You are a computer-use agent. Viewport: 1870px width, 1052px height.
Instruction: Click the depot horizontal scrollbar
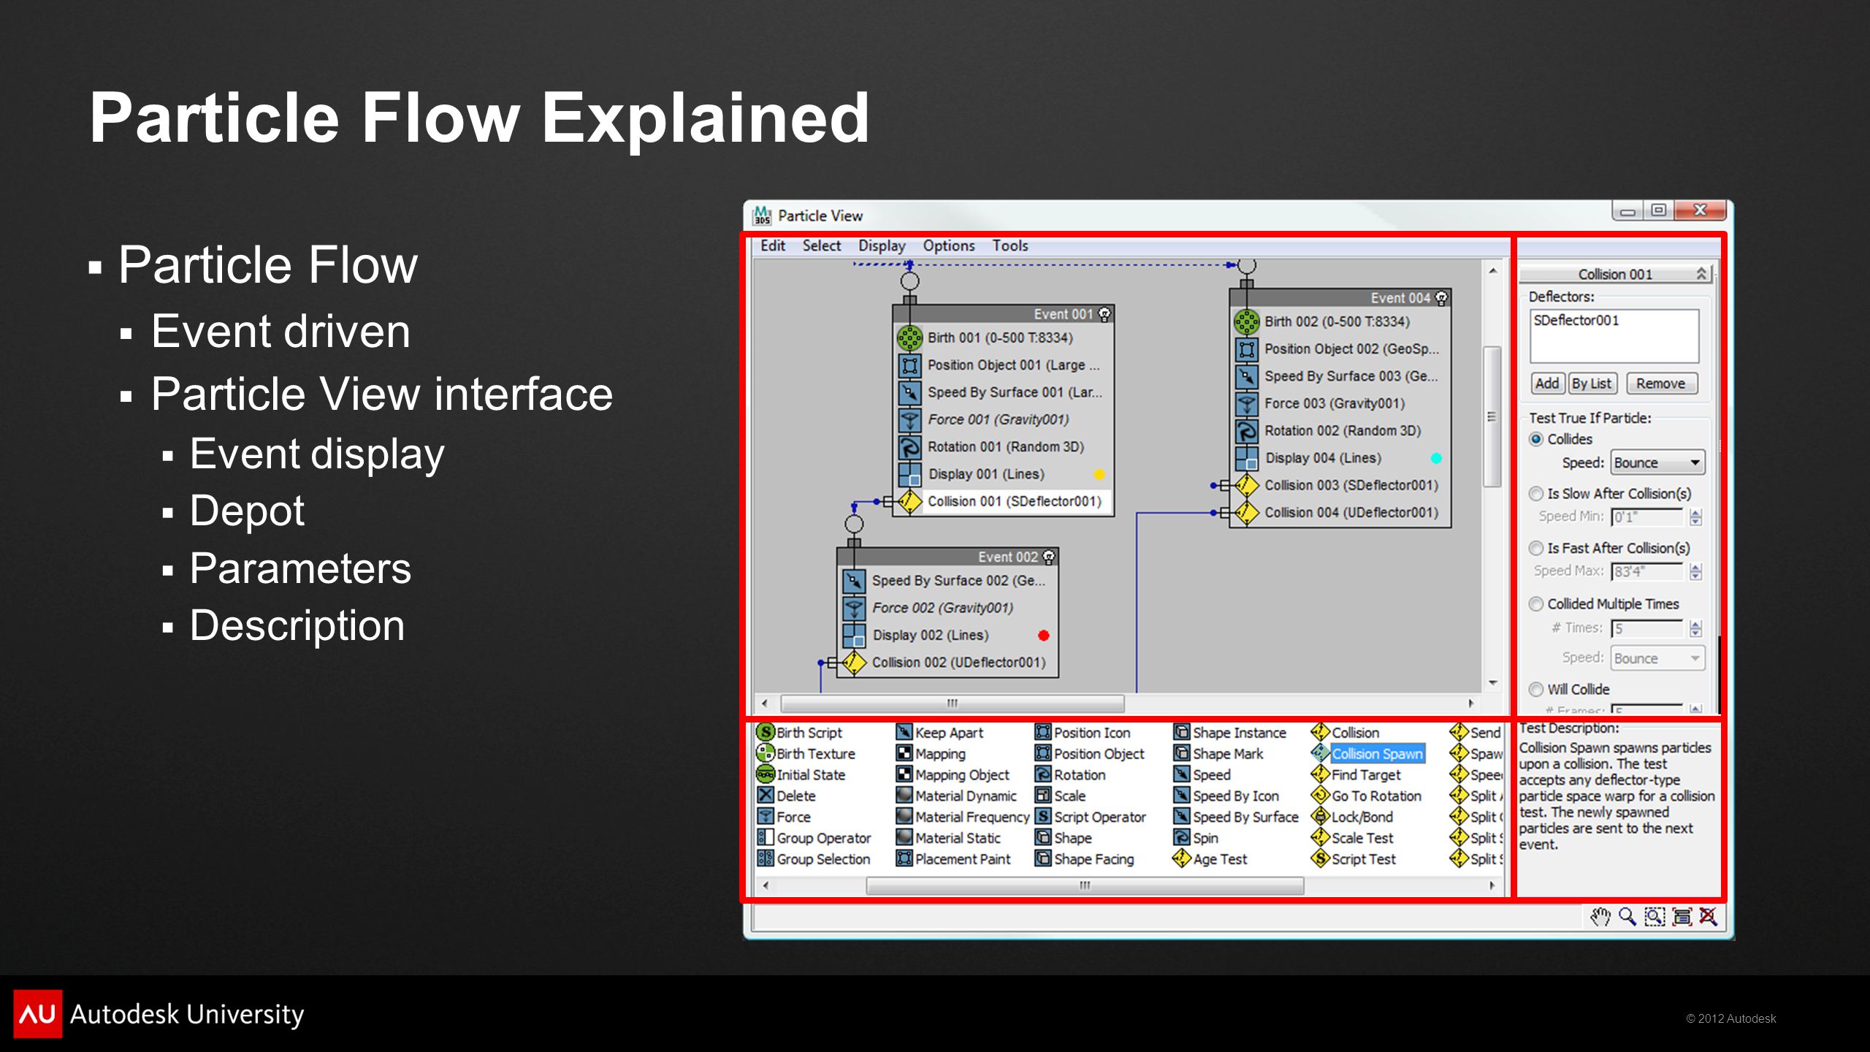pos(1085,885)
